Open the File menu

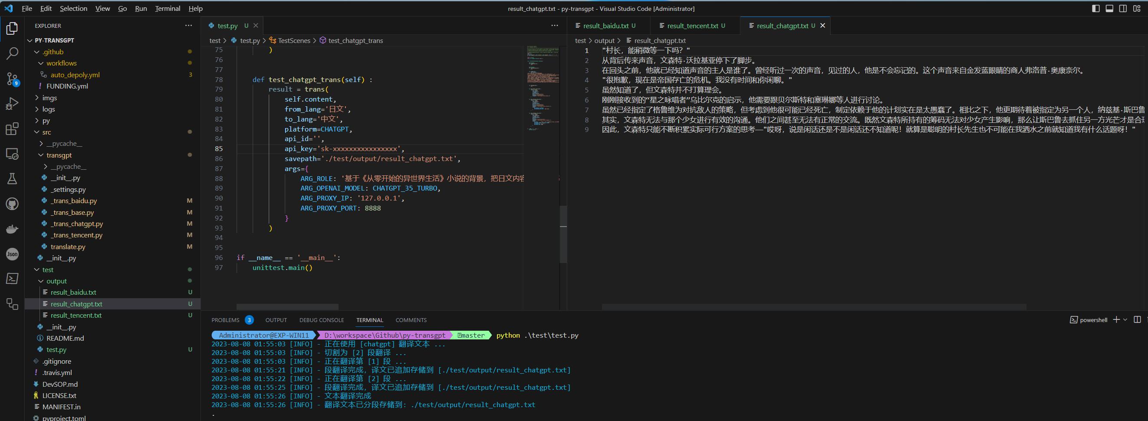pyautogui.click(x=27, y=9)
